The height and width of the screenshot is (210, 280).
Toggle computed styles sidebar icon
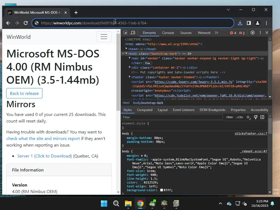tap(262, 117)
